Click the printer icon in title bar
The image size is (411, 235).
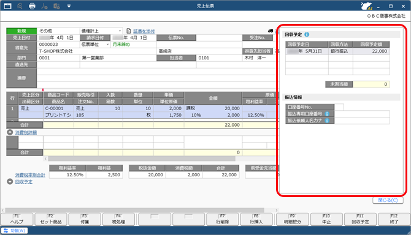point(32,6)
